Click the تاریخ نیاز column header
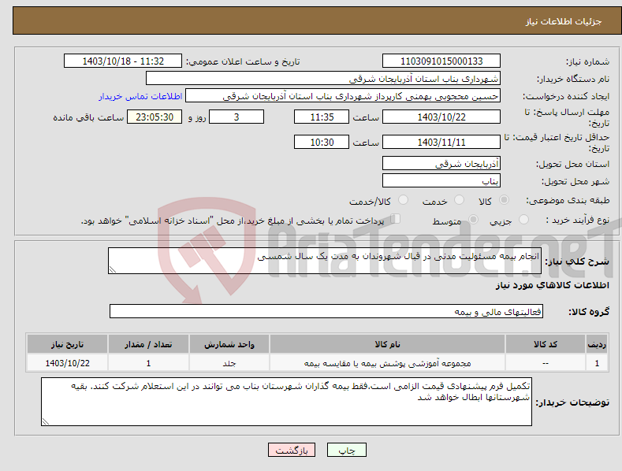 [68, 344]
